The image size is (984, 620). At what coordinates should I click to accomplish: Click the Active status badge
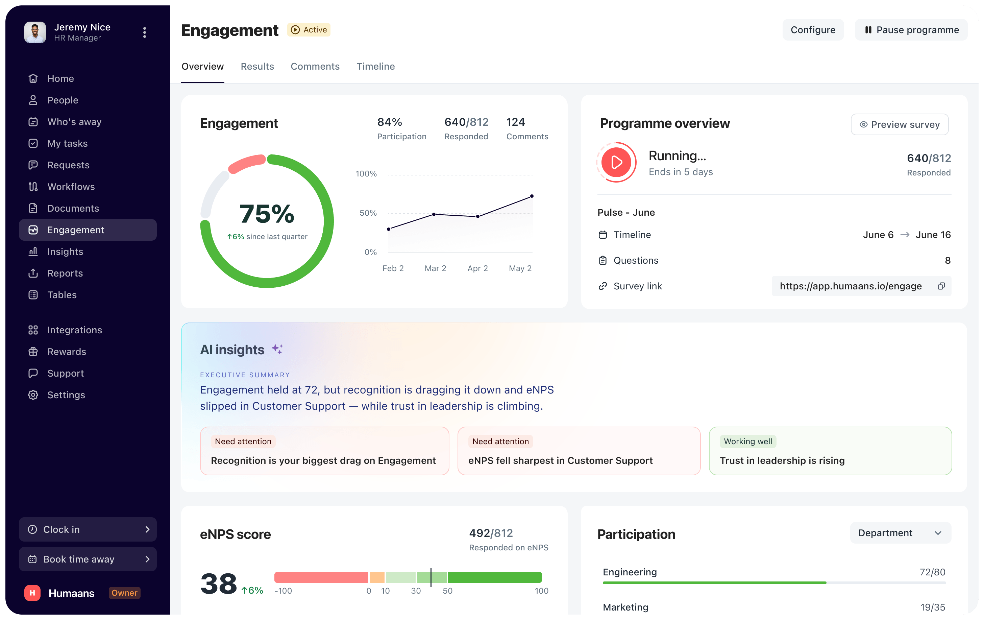pos(309,30)
